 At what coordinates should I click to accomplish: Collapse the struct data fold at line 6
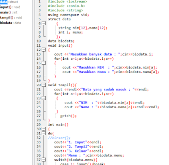tap(44, 24)
